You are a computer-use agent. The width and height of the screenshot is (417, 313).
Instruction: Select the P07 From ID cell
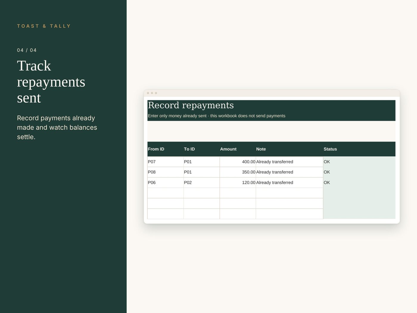165,162
